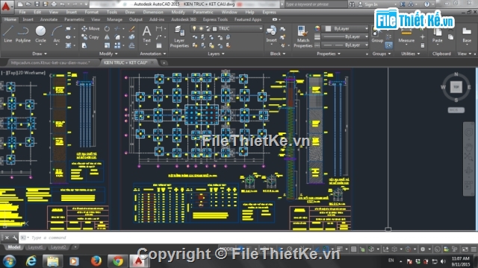Open Layer Properties manager
Image resolution: width=478 pixels, height=268 pixels.
(x=179, y=36)
